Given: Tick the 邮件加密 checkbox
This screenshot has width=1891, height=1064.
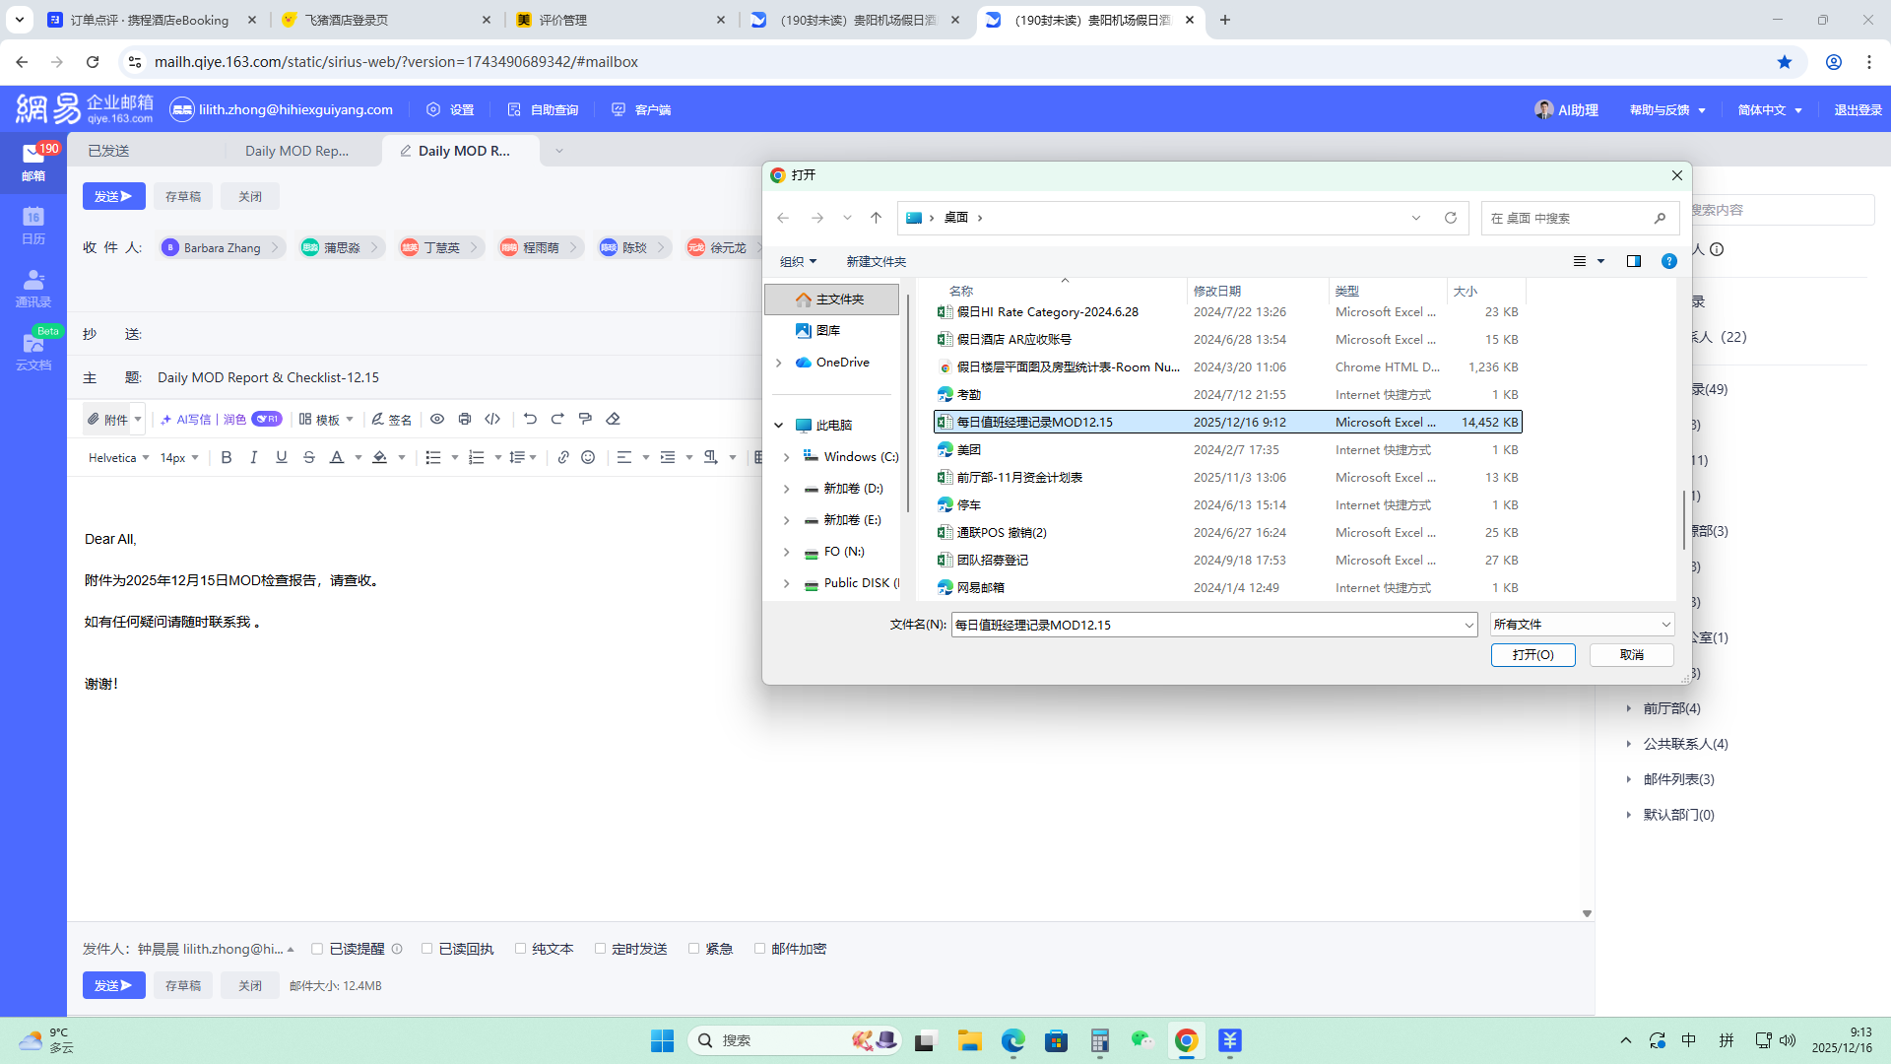Looking at the screenshot, I should pos(759,949).
